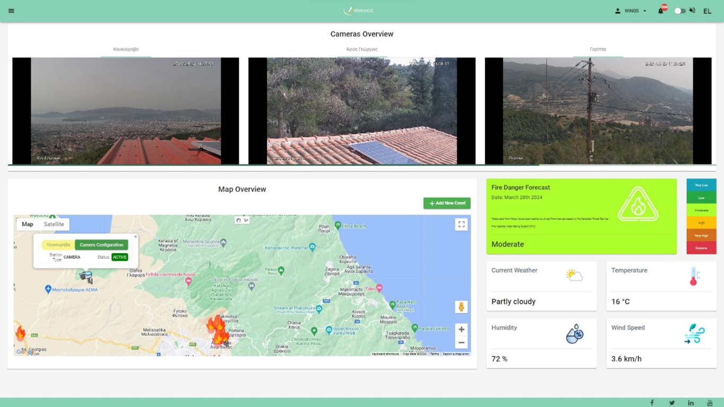Click the Papa Nero Beach map pin
The width and height of the screenshot is (724, 407).
(x=392, y=305)
